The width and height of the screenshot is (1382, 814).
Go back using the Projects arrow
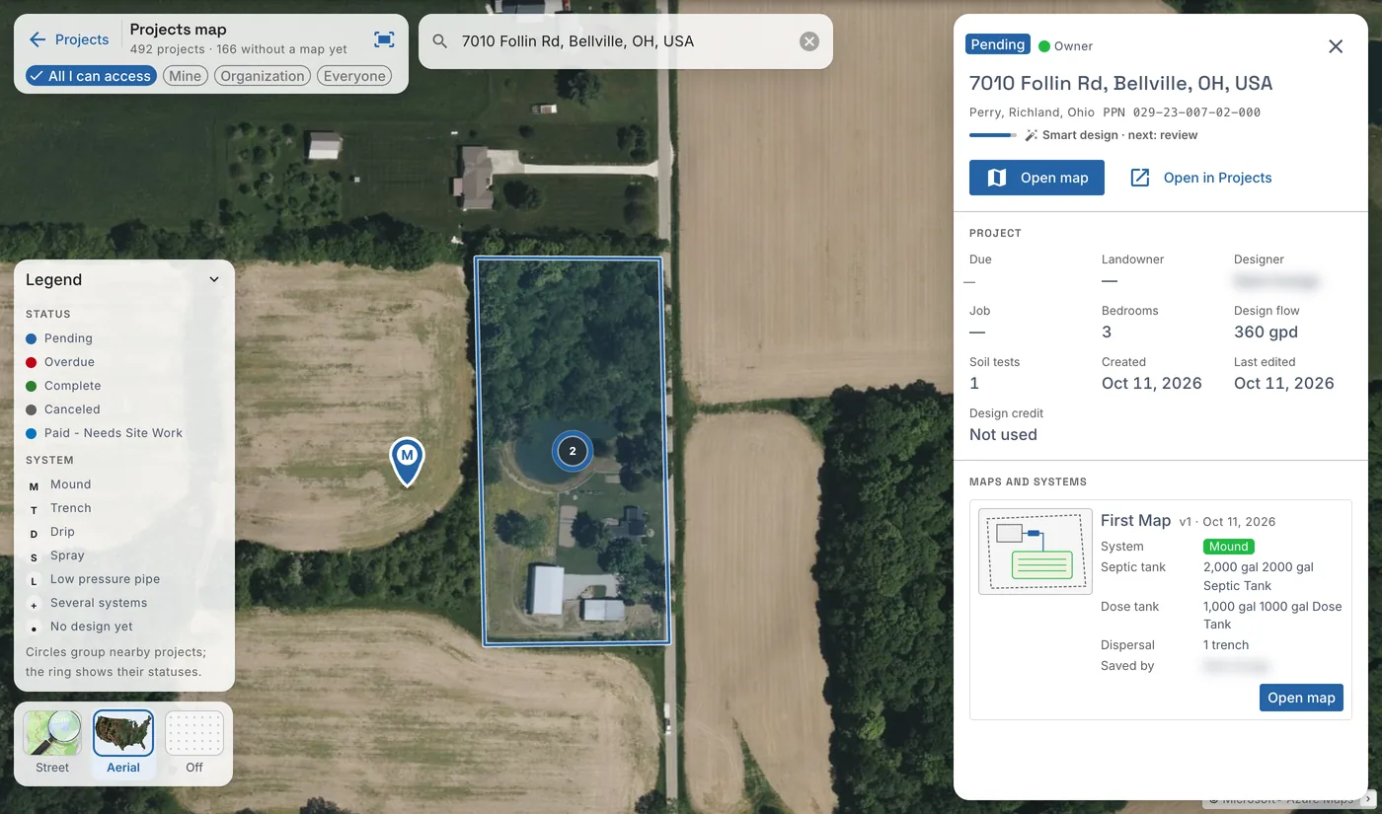68,39
